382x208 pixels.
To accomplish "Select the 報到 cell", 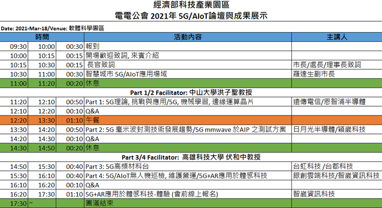I will pyautogui.click(x=188, y=46).
